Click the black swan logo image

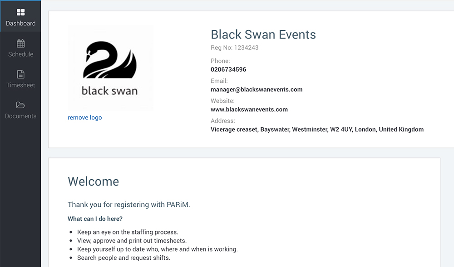[110, 68]
